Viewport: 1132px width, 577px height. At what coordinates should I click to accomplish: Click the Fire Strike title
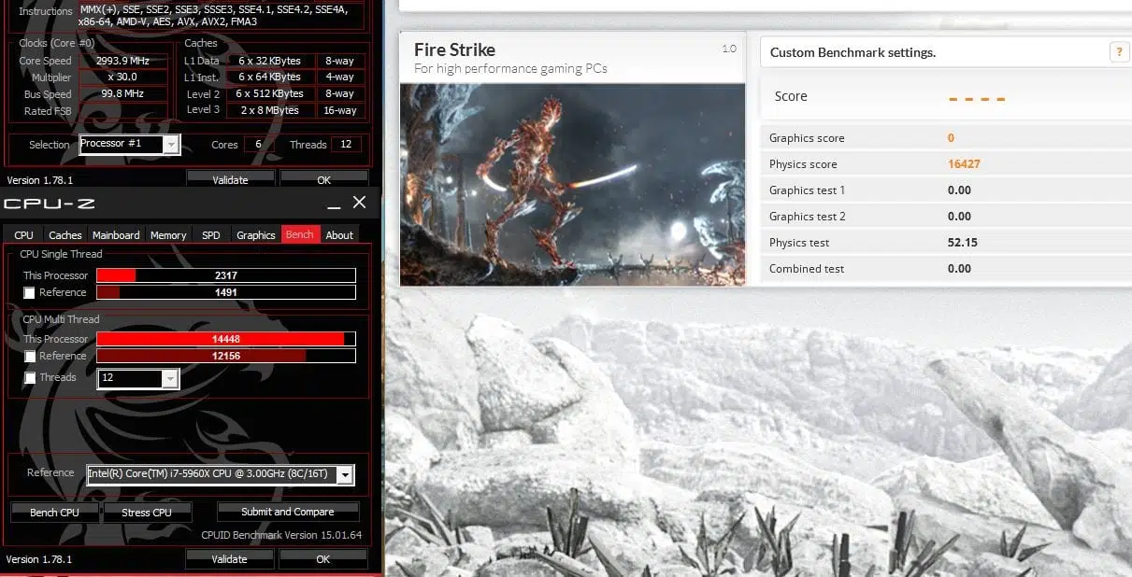455,49
